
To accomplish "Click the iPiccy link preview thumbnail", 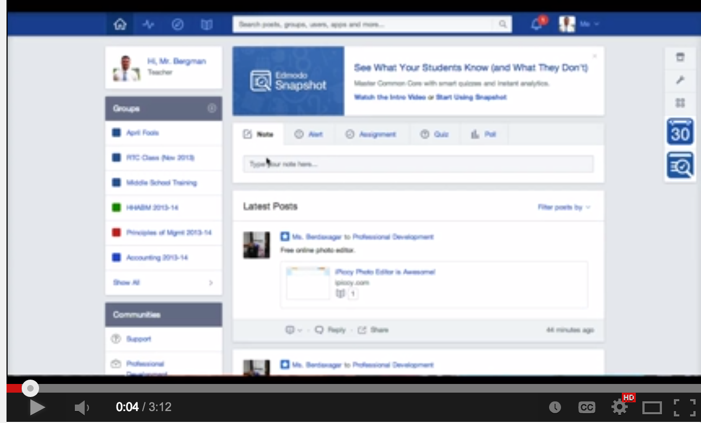I will [308, 283].
